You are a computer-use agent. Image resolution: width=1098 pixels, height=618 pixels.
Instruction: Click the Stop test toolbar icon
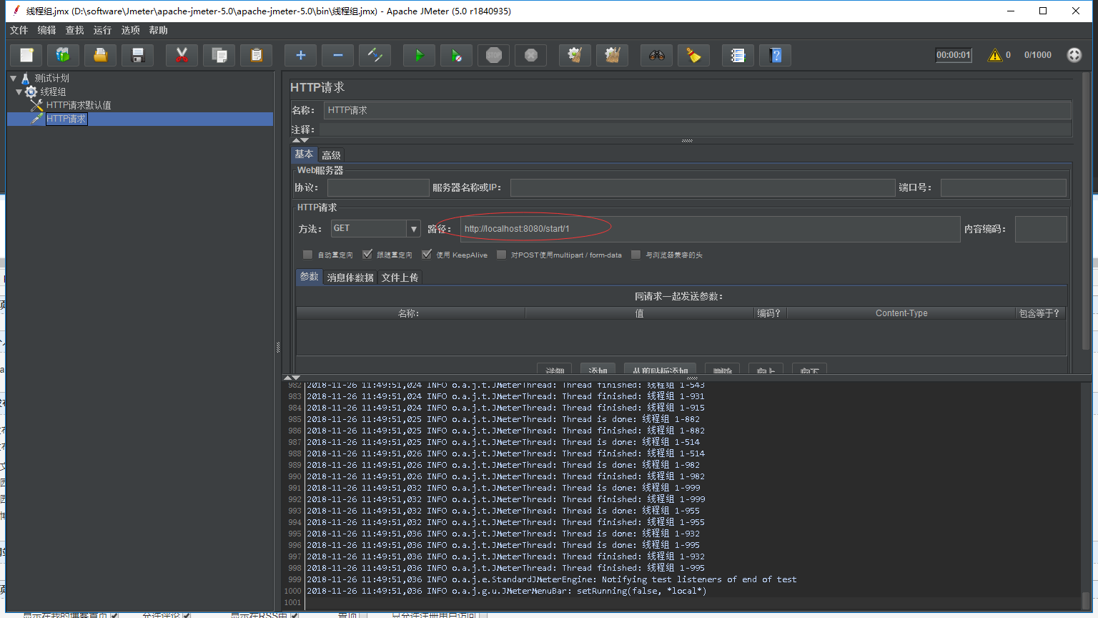pyautogui.click(x=493, y=55)
